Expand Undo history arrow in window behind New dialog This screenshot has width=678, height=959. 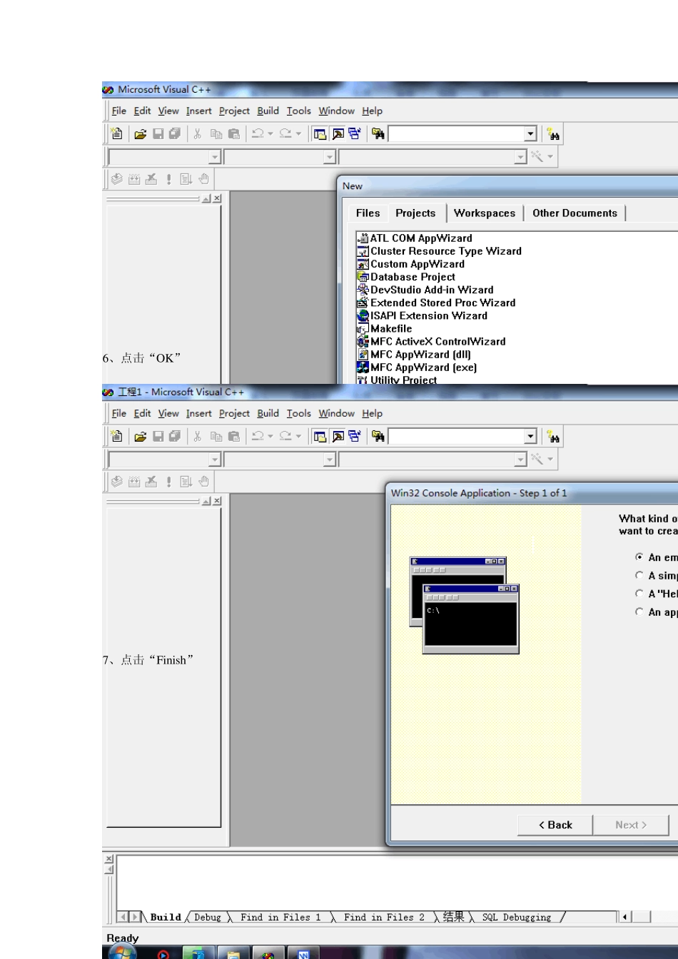270,134
